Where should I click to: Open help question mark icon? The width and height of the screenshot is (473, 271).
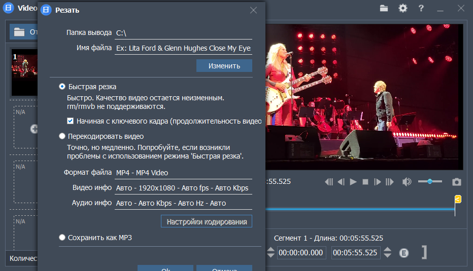point(421,8)
